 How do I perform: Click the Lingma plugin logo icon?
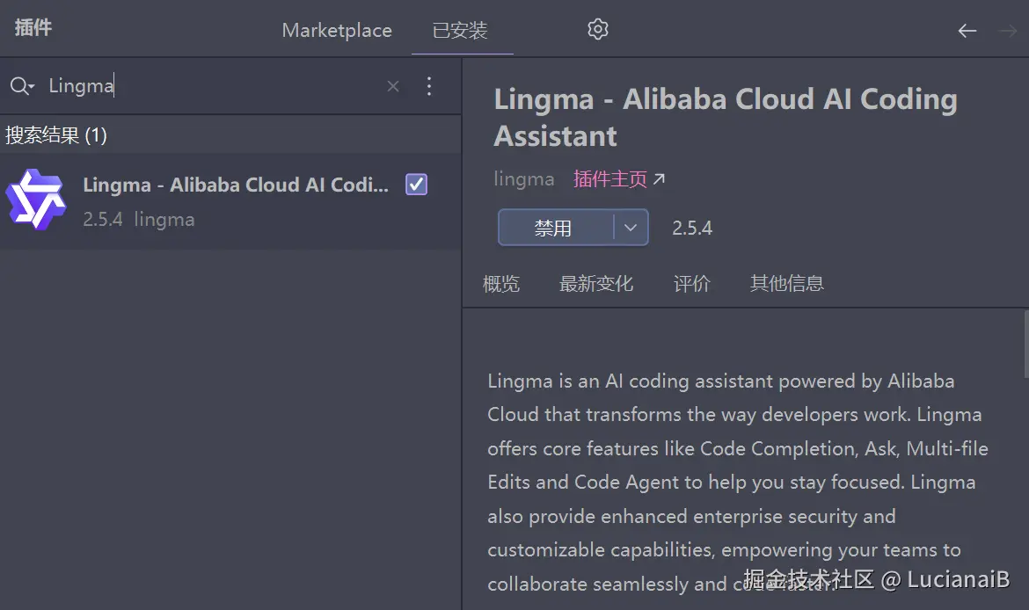click(35, 200)
